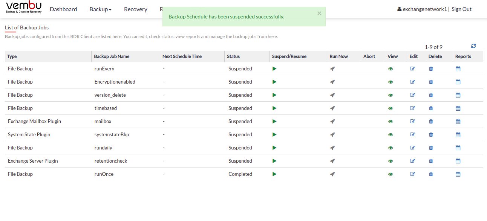Expand the Backup dropdown menu
Image resolution: width=487 pixels, height=221 pixels.
pos(100,9)
